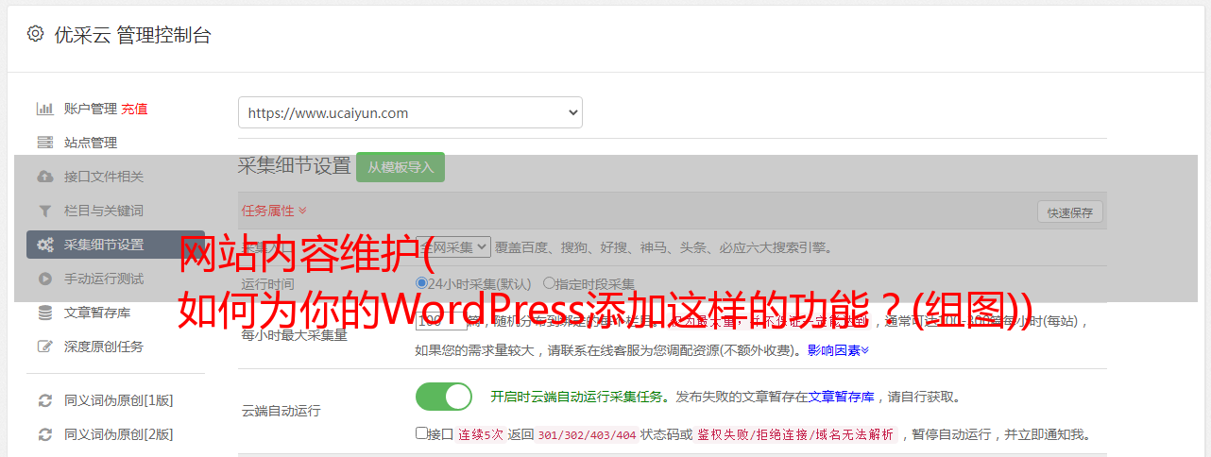The height and width of the screenshot is (457, 1211).
Task: Open 手动运行测试 menu item
Action: [104, 279]
